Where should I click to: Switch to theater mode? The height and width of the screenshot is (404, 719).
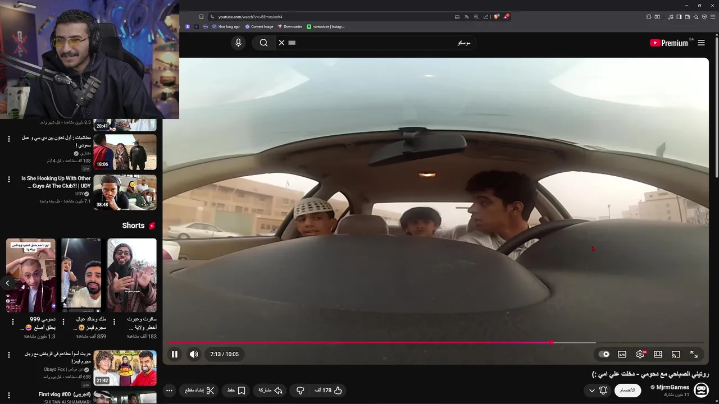(x=658, y=354)
